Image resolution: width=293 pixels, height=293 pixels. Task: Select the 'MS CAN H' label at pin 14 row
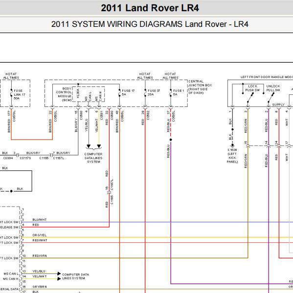pos(11,279)
